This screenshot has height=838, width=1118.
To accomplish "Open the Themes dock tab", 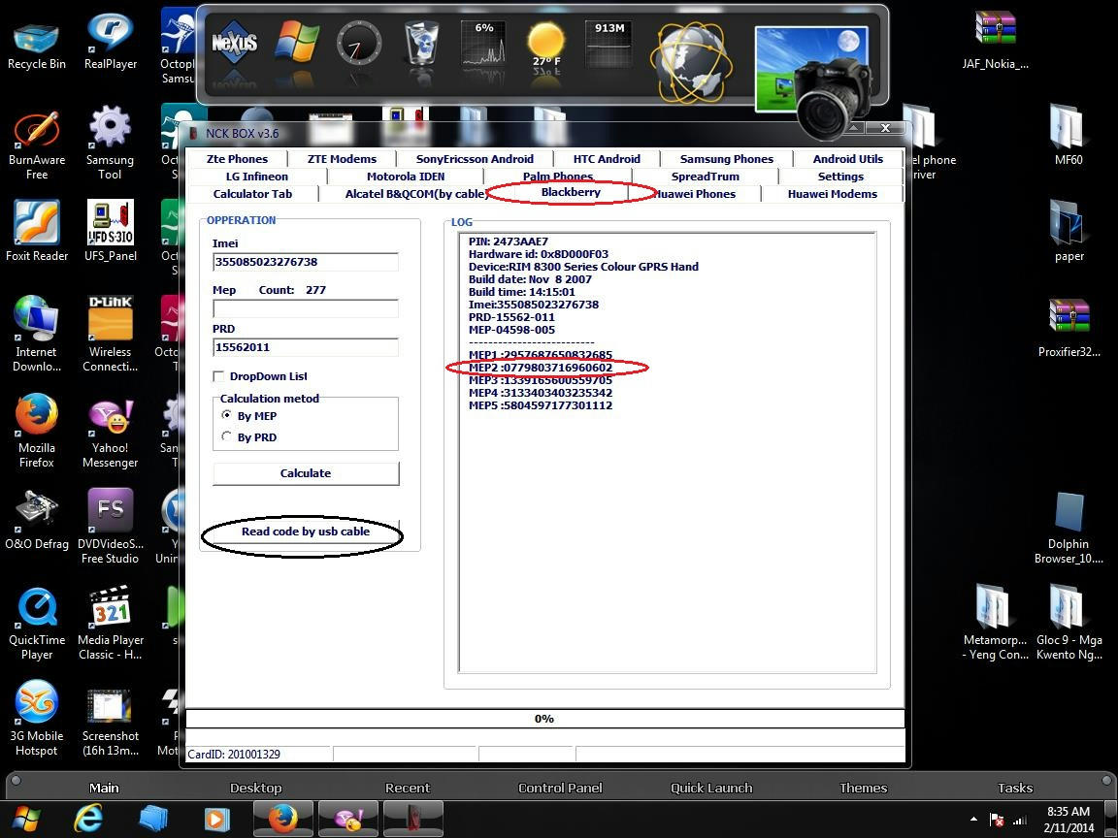I will click(x=863, y=788).
